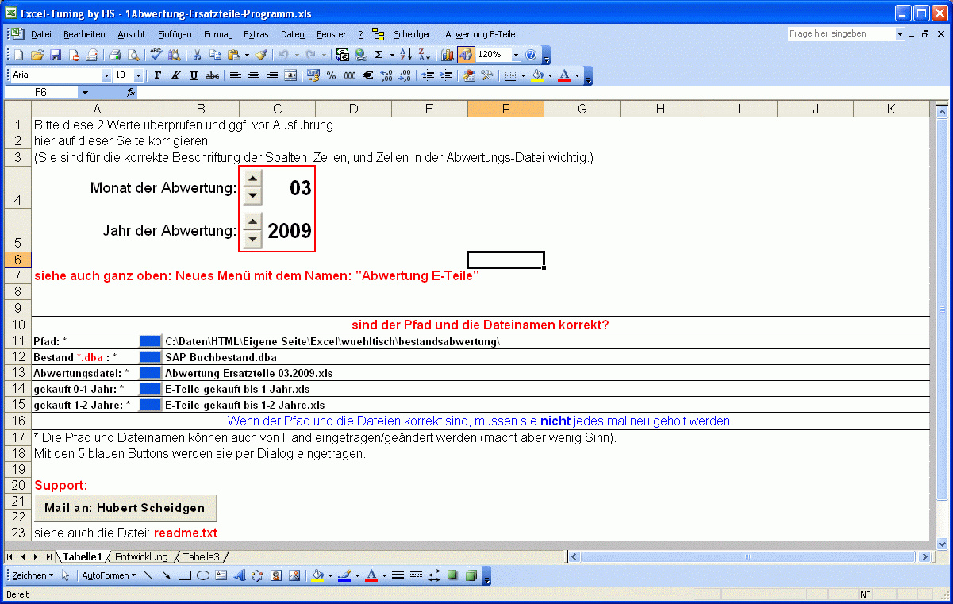
Task: Click the Euro currency format icon
Action: pyautogui.click(x=368, y=75)
